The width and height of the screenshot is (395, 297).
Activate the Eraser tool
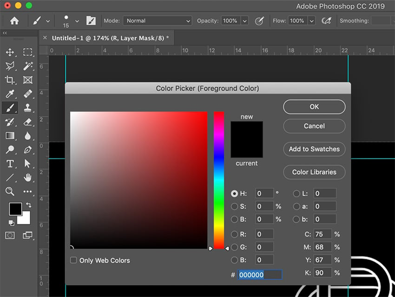coord(28,122)
